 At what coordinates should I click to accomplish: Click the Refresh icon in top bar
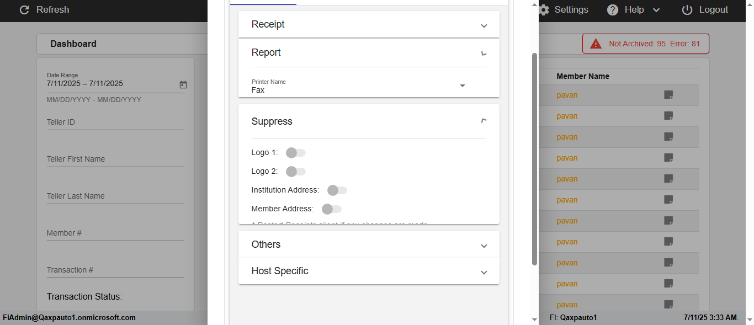24,10
